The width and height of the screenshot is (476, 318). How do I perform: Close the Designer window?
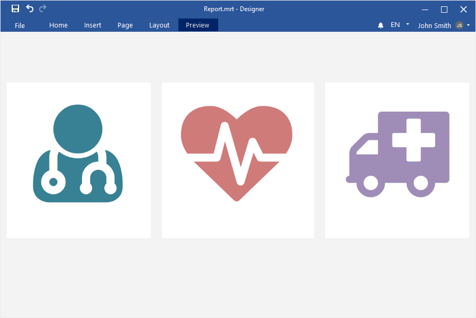(463, 9)
